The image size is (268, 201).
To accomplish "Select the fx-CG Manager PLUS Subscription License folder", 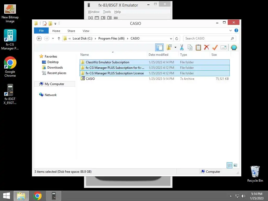I will [154, 73].
